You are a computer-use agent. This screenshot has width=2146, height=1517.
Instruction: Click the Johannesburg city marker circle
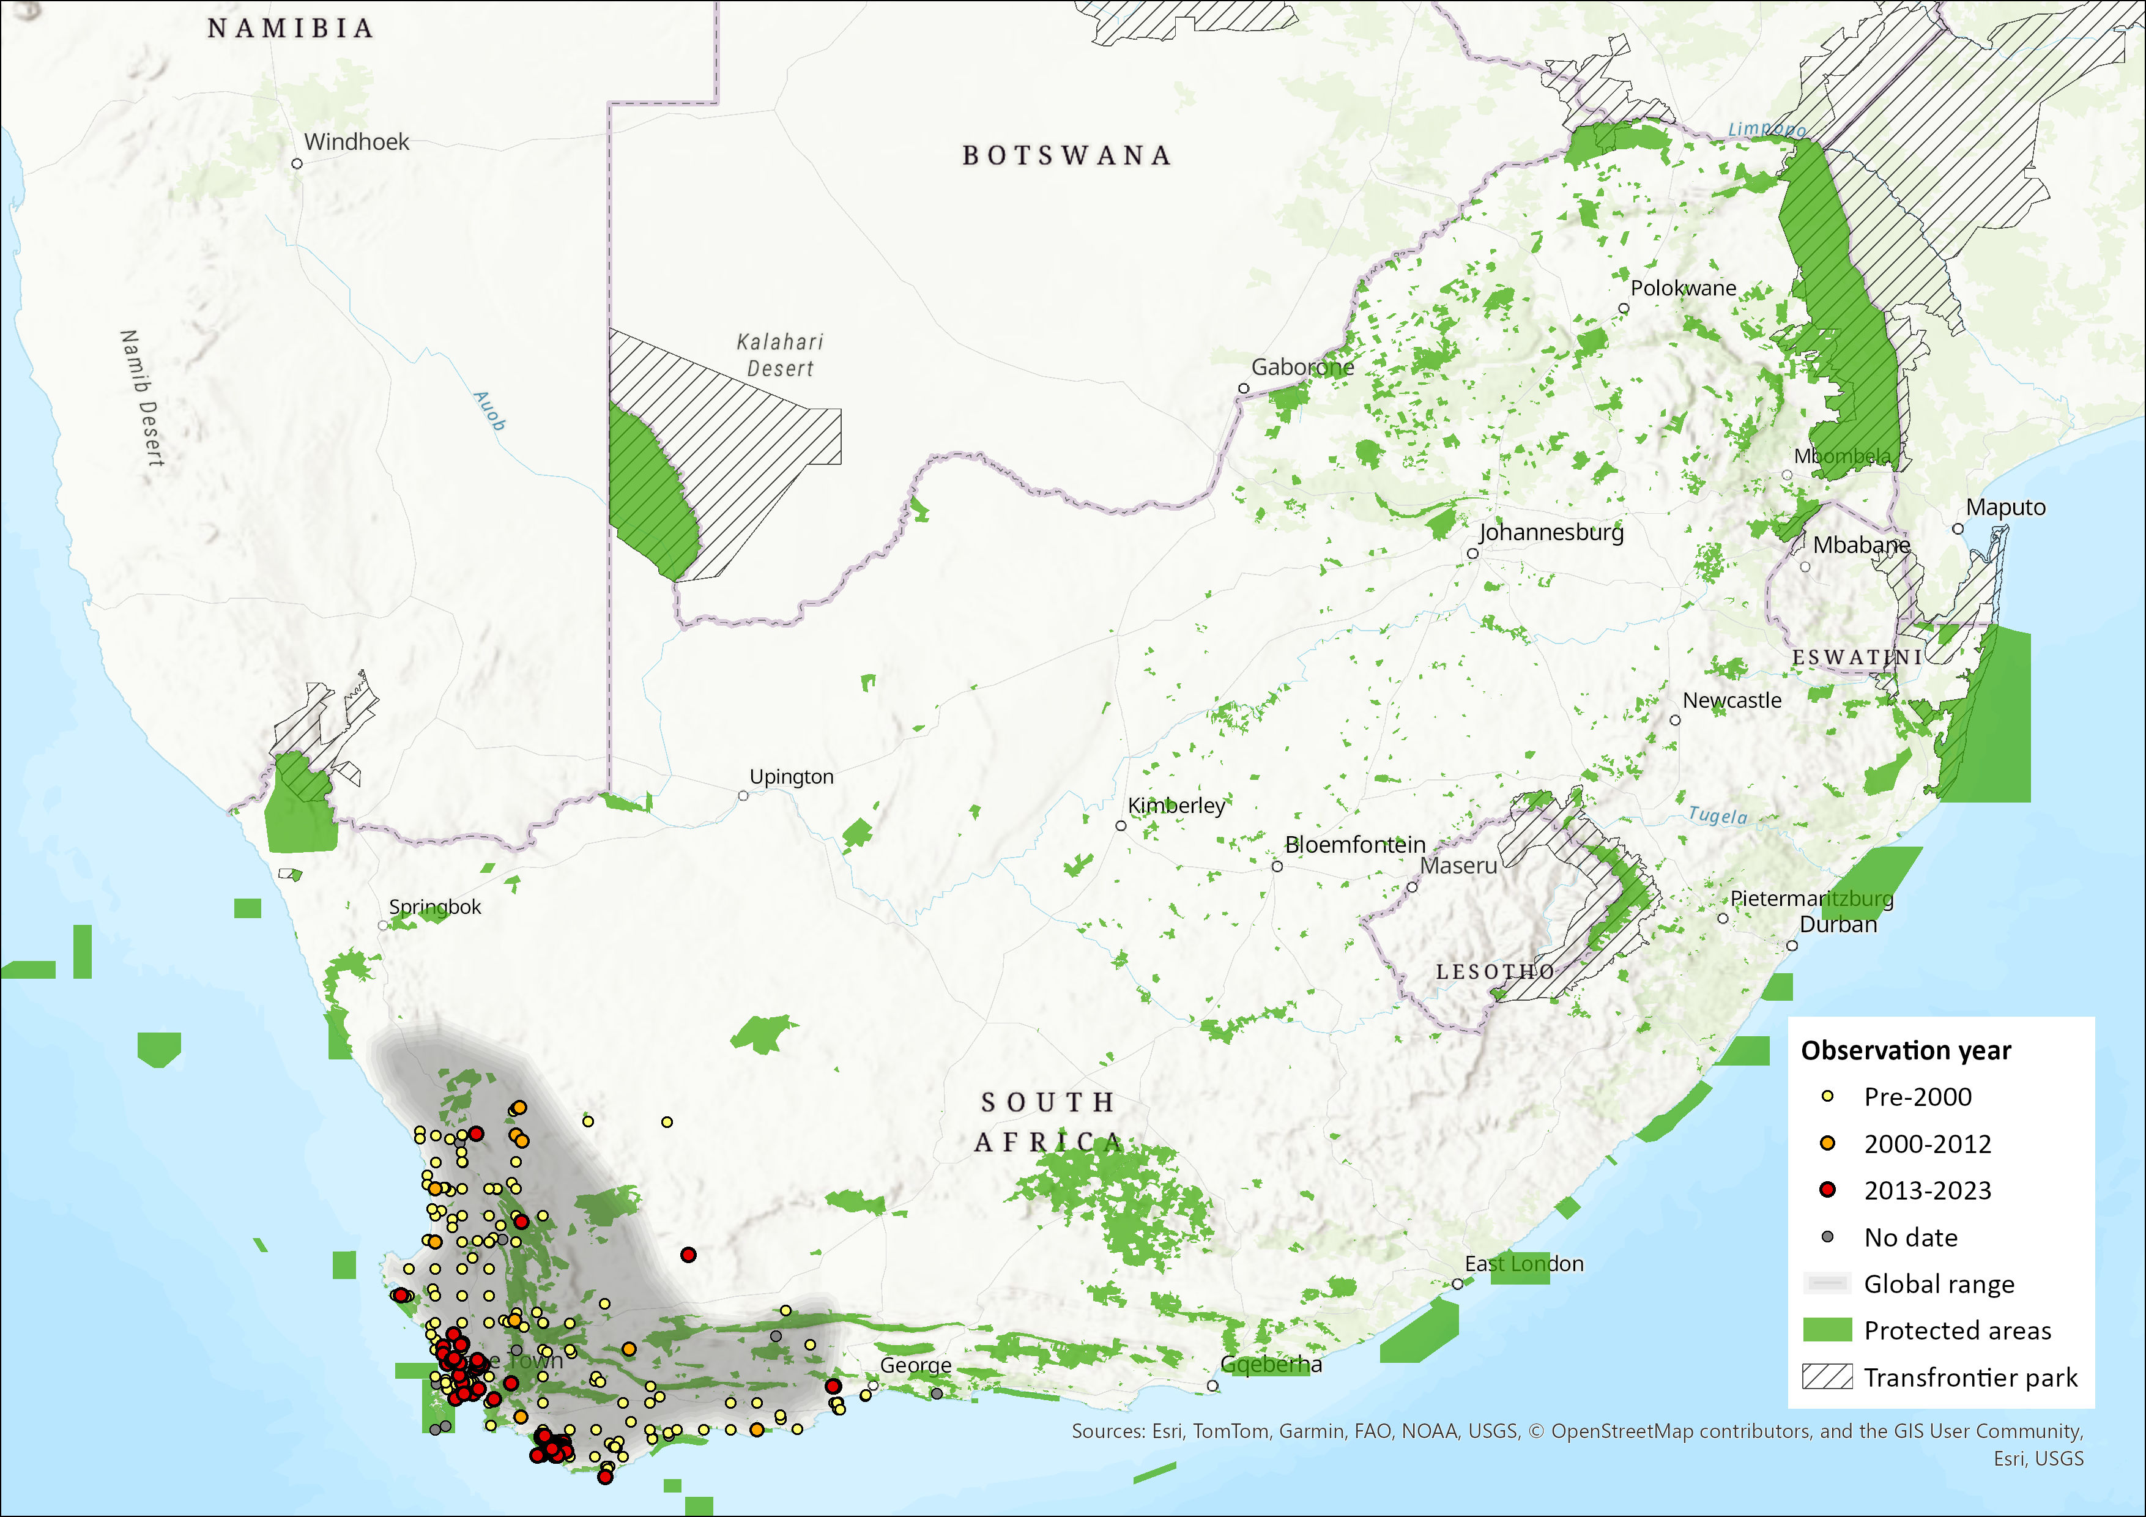(1472, 554)
